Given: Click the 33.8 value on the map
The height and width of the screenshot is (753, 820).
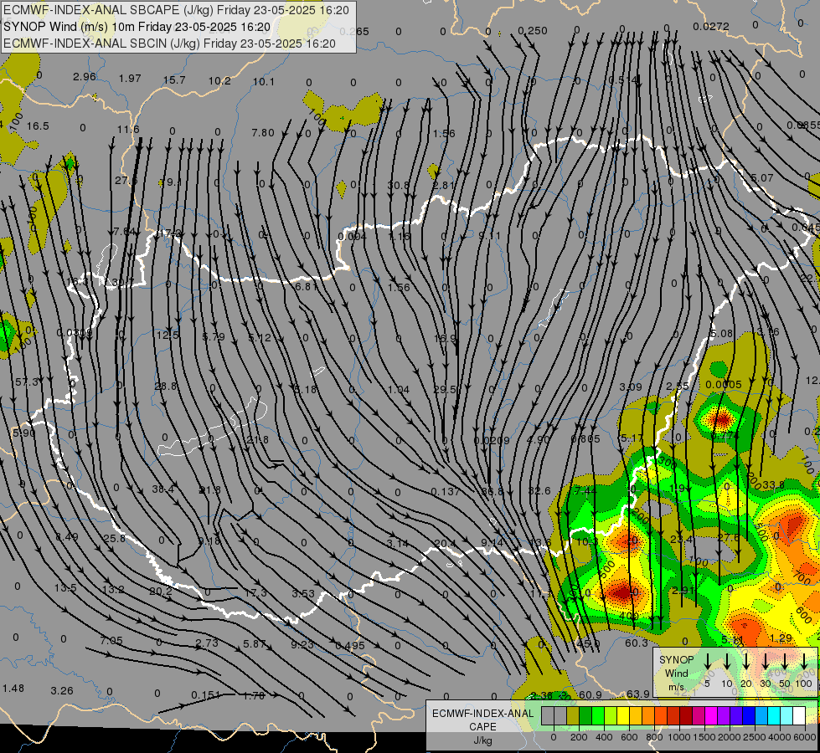Looking at the screenshot, I should [x=773, y=485].
